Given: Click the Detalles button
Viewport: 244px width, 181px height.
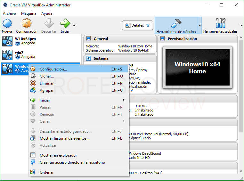Looking at the screenshot, I should 138,25.
